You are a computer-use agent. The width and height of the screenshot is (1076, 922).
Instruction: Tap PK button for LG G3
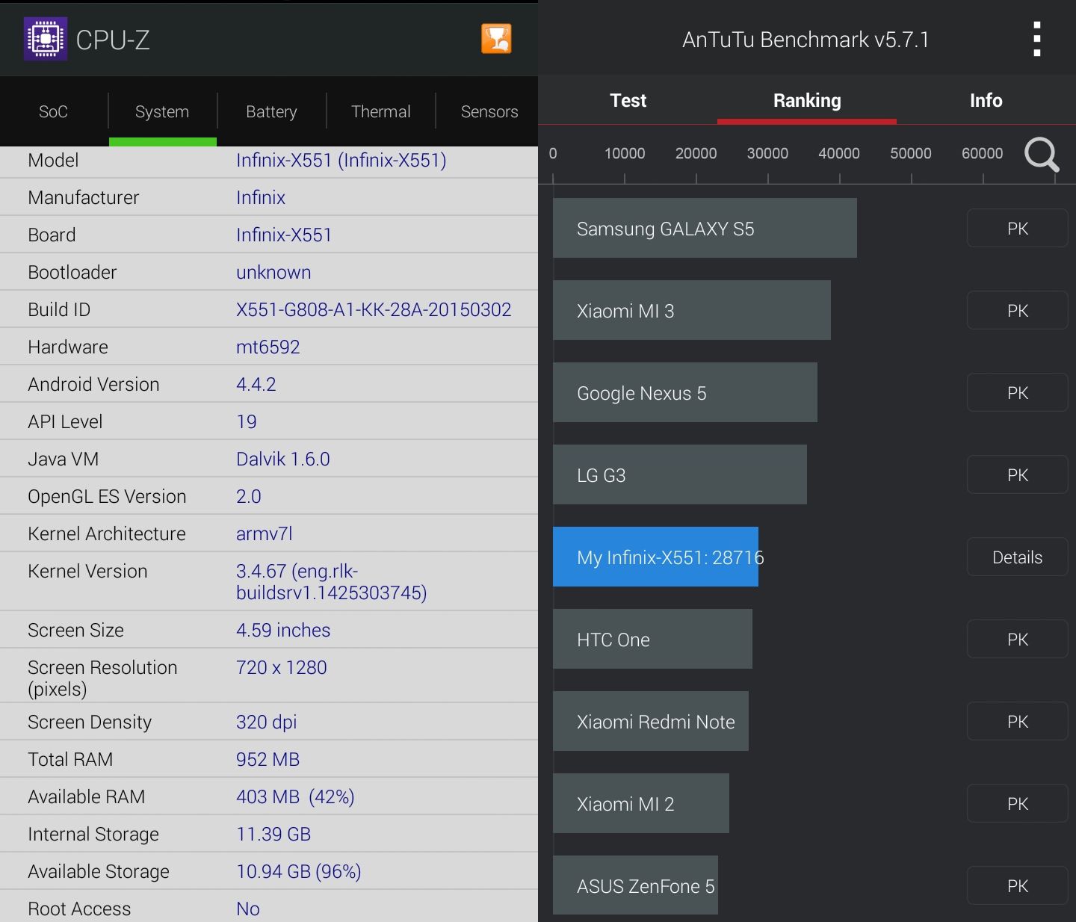tap(1018, 474)
